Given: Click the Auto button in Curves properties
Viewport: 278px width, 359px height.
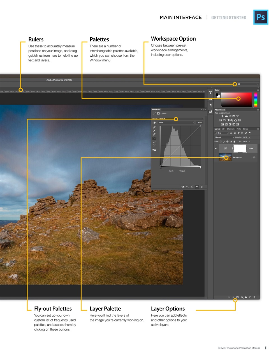Looking at the screenshot, I should [200, 123].
